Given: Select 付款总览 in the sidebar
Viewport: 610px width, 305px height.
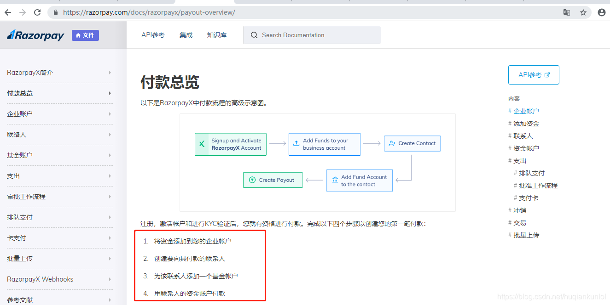Looking at the screenshot, I should (20, 93).
